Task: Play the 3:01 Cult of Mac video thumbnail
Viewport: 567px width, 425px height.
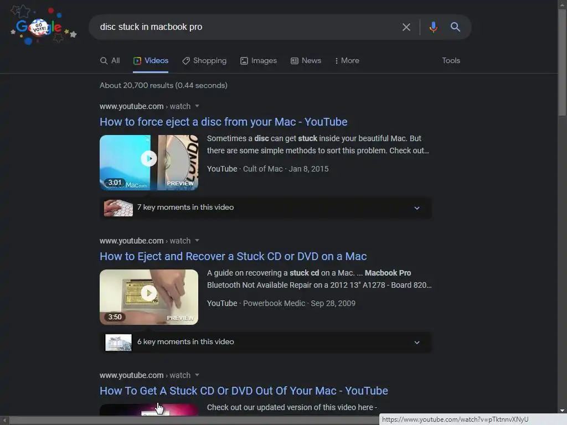Action: click(149, 163)
